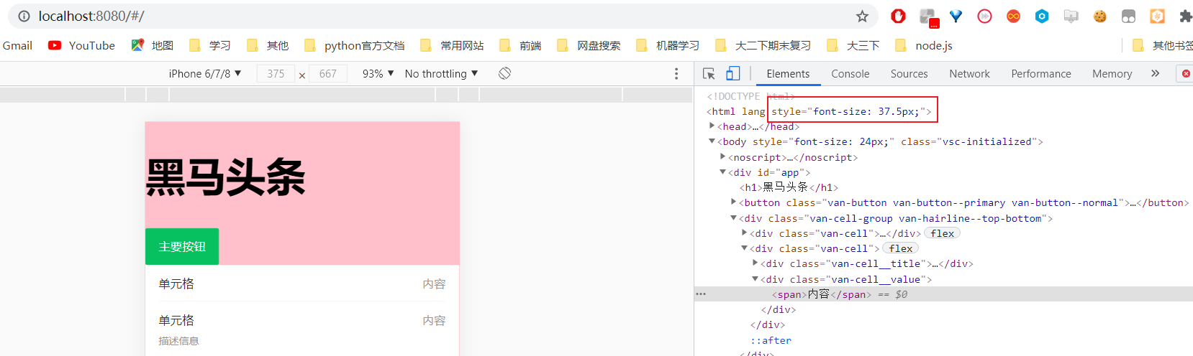The height and width of the screenshot is (356, 1193).
Task: Switch to the Network tab
Action: pos(969,73)
